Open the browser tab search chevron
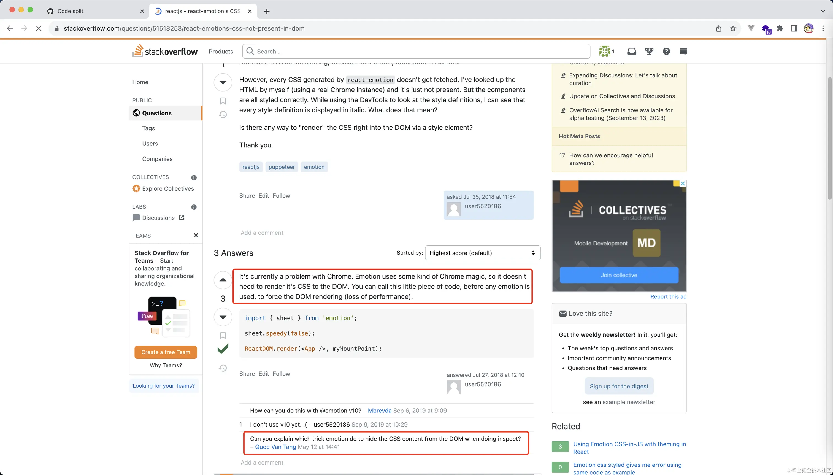The image size is (833, 475). pos(823,11)
